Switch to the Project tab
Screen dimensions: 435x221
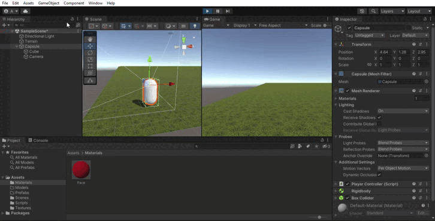pos(11,140)
